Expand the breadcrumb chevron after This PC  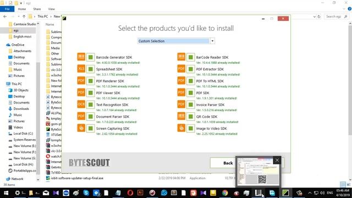(51, 16)
